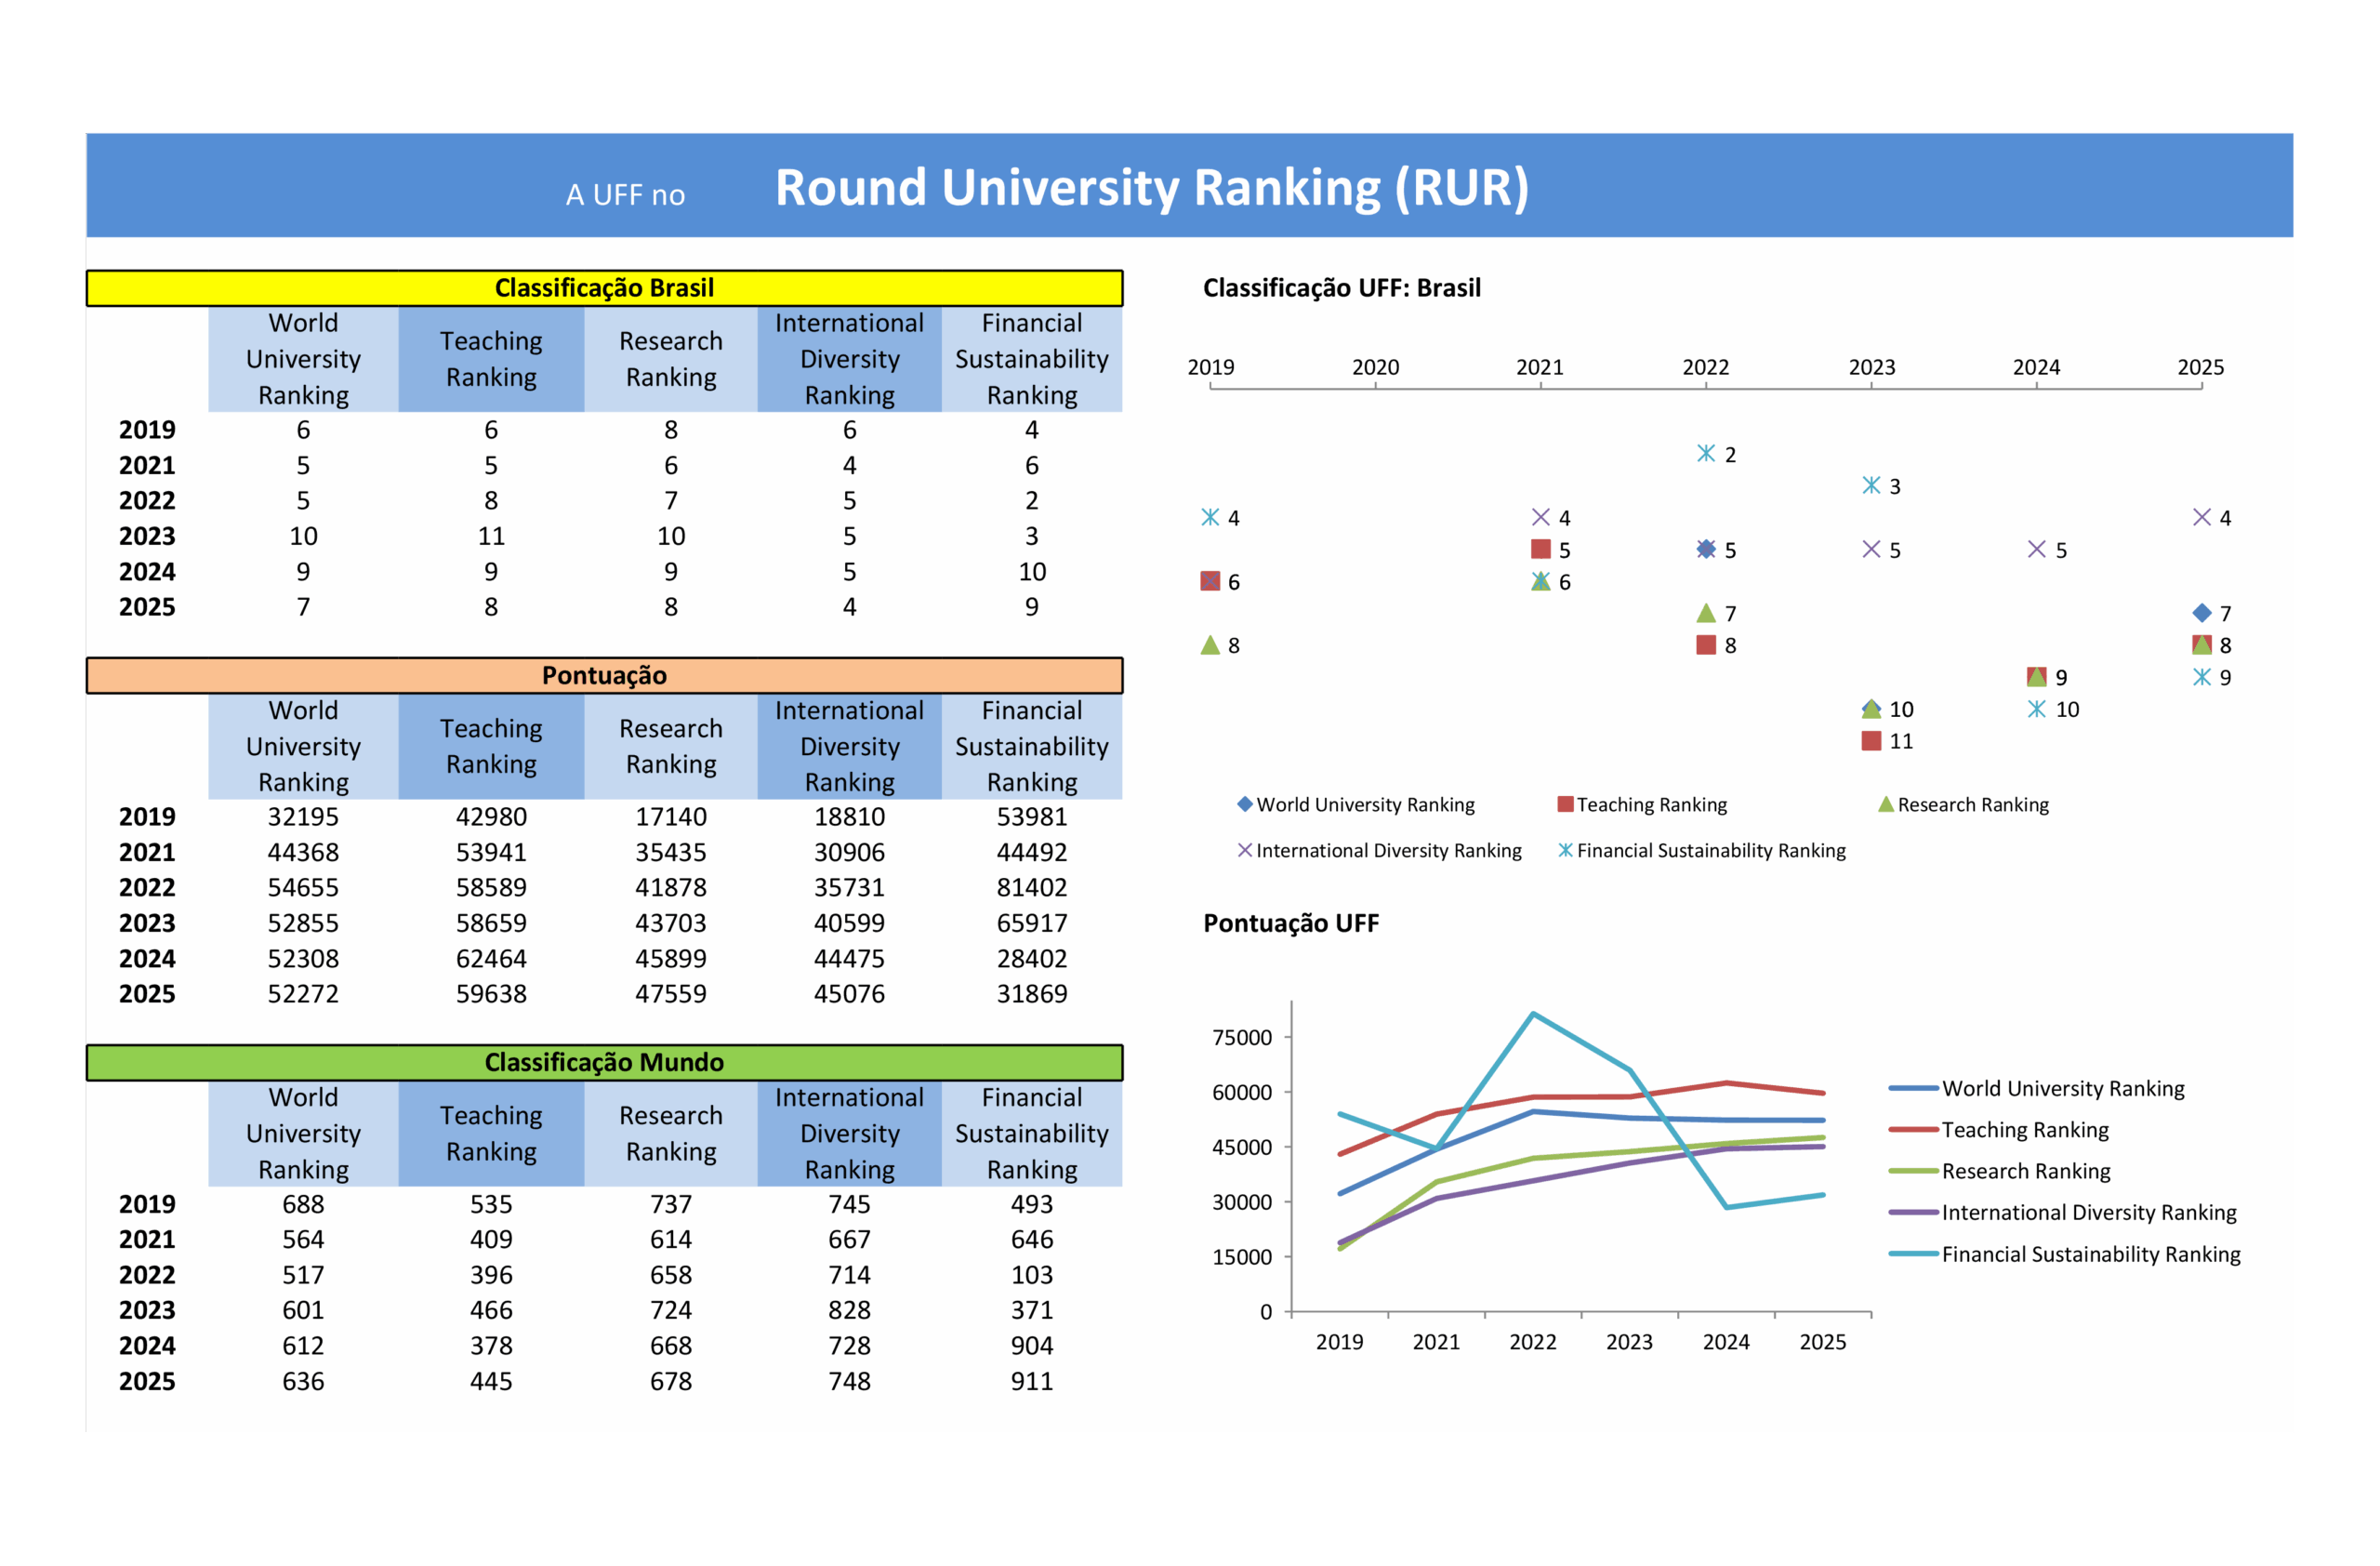Select the red square data point labeled 11

pos(1872,741)
